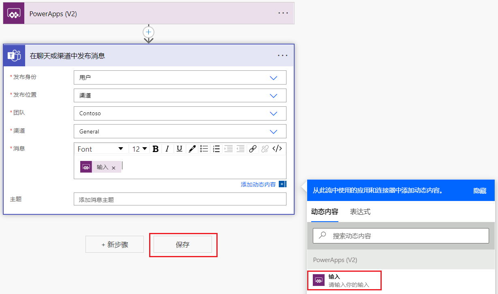Click the Teams action icon

(x=15, y=56)
